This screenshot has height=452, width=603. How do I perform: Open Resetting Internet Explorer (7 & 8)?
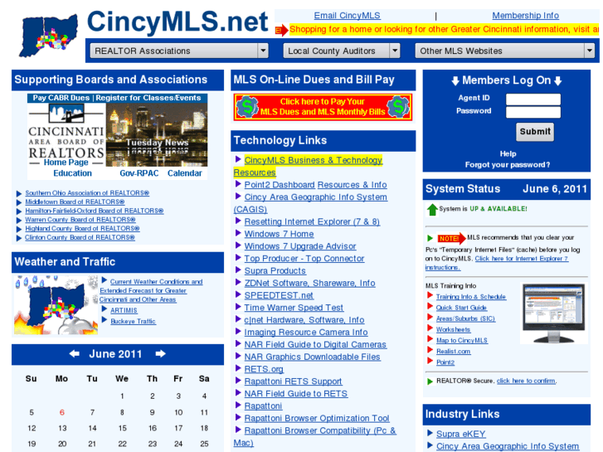point(312,221)
